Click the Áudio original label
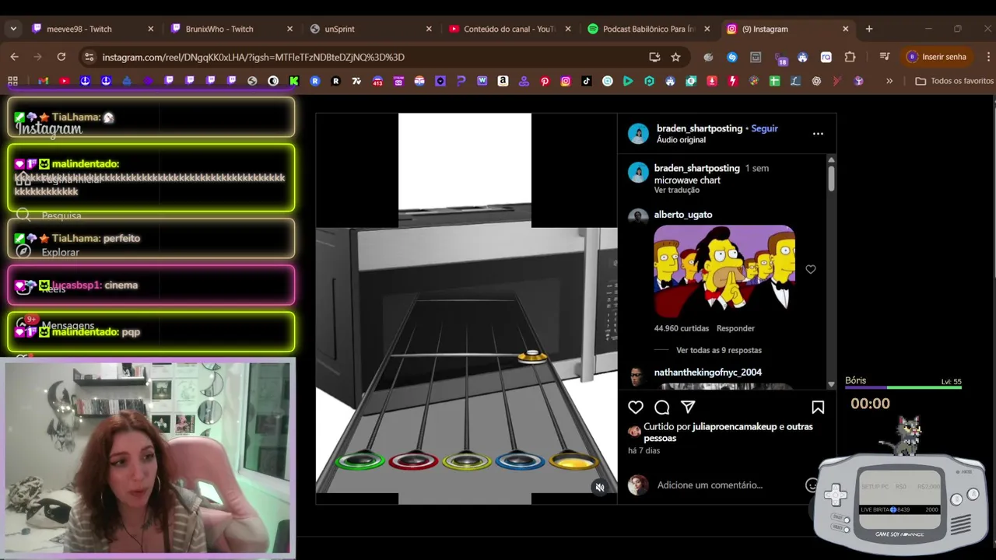 [681, 140]
